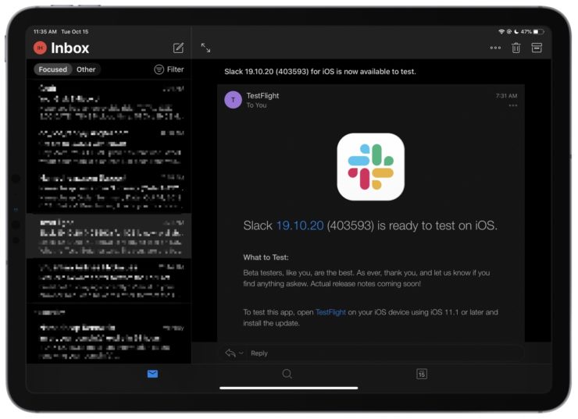The image size is (578, 419).
Task: Open the more options ellipsis in toolbar
Action: 495,48
